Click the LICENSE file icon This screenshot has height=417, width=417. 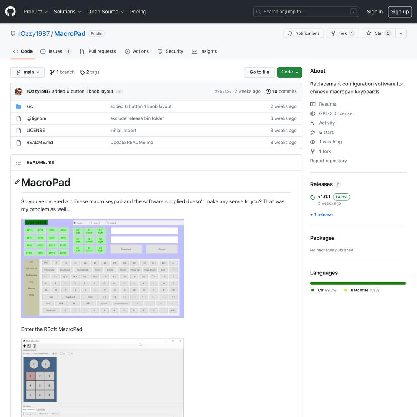[x=19, y=131]
